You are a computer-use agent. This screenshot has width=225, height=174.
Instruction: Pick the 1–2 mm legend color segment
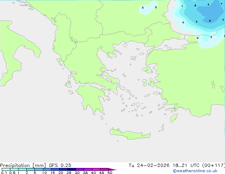[x=22, y=169]
